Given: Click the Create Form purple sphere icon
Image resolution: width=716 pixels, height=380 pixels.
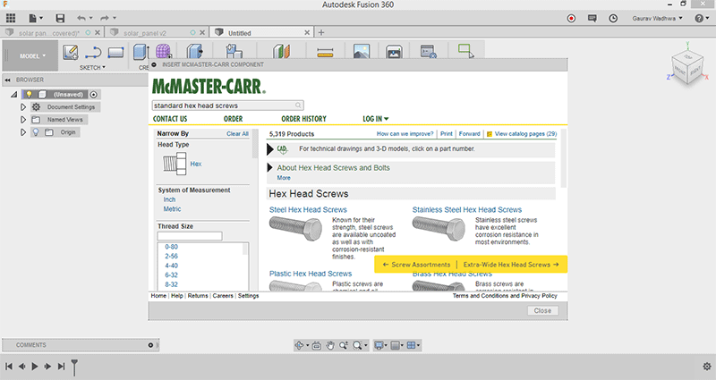Looking at the screenshot, I should (164, 51).
